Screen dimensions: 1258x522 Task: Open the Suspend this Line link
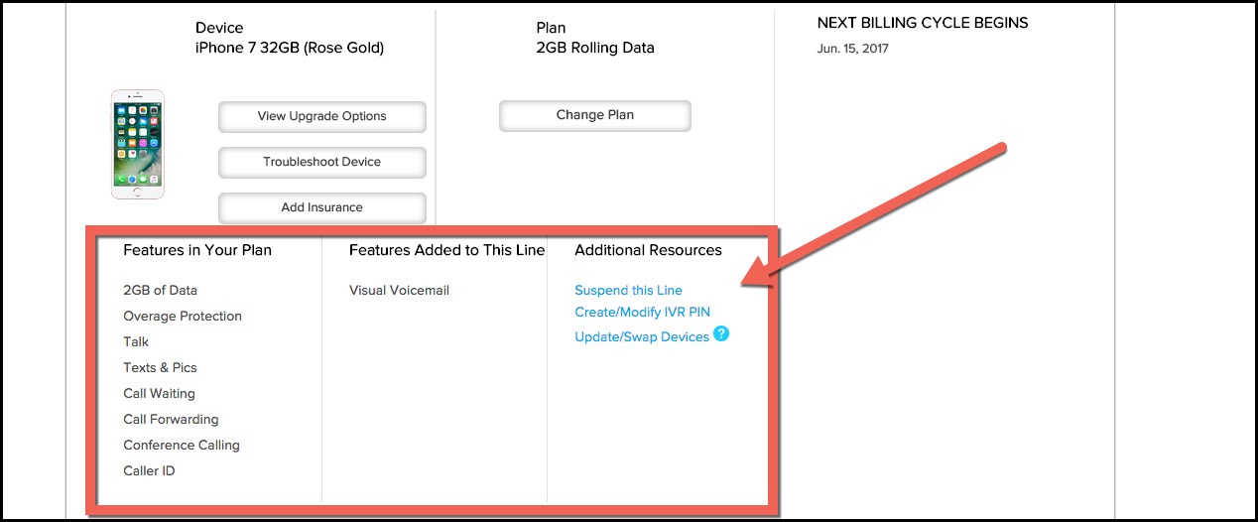point(628,291)
